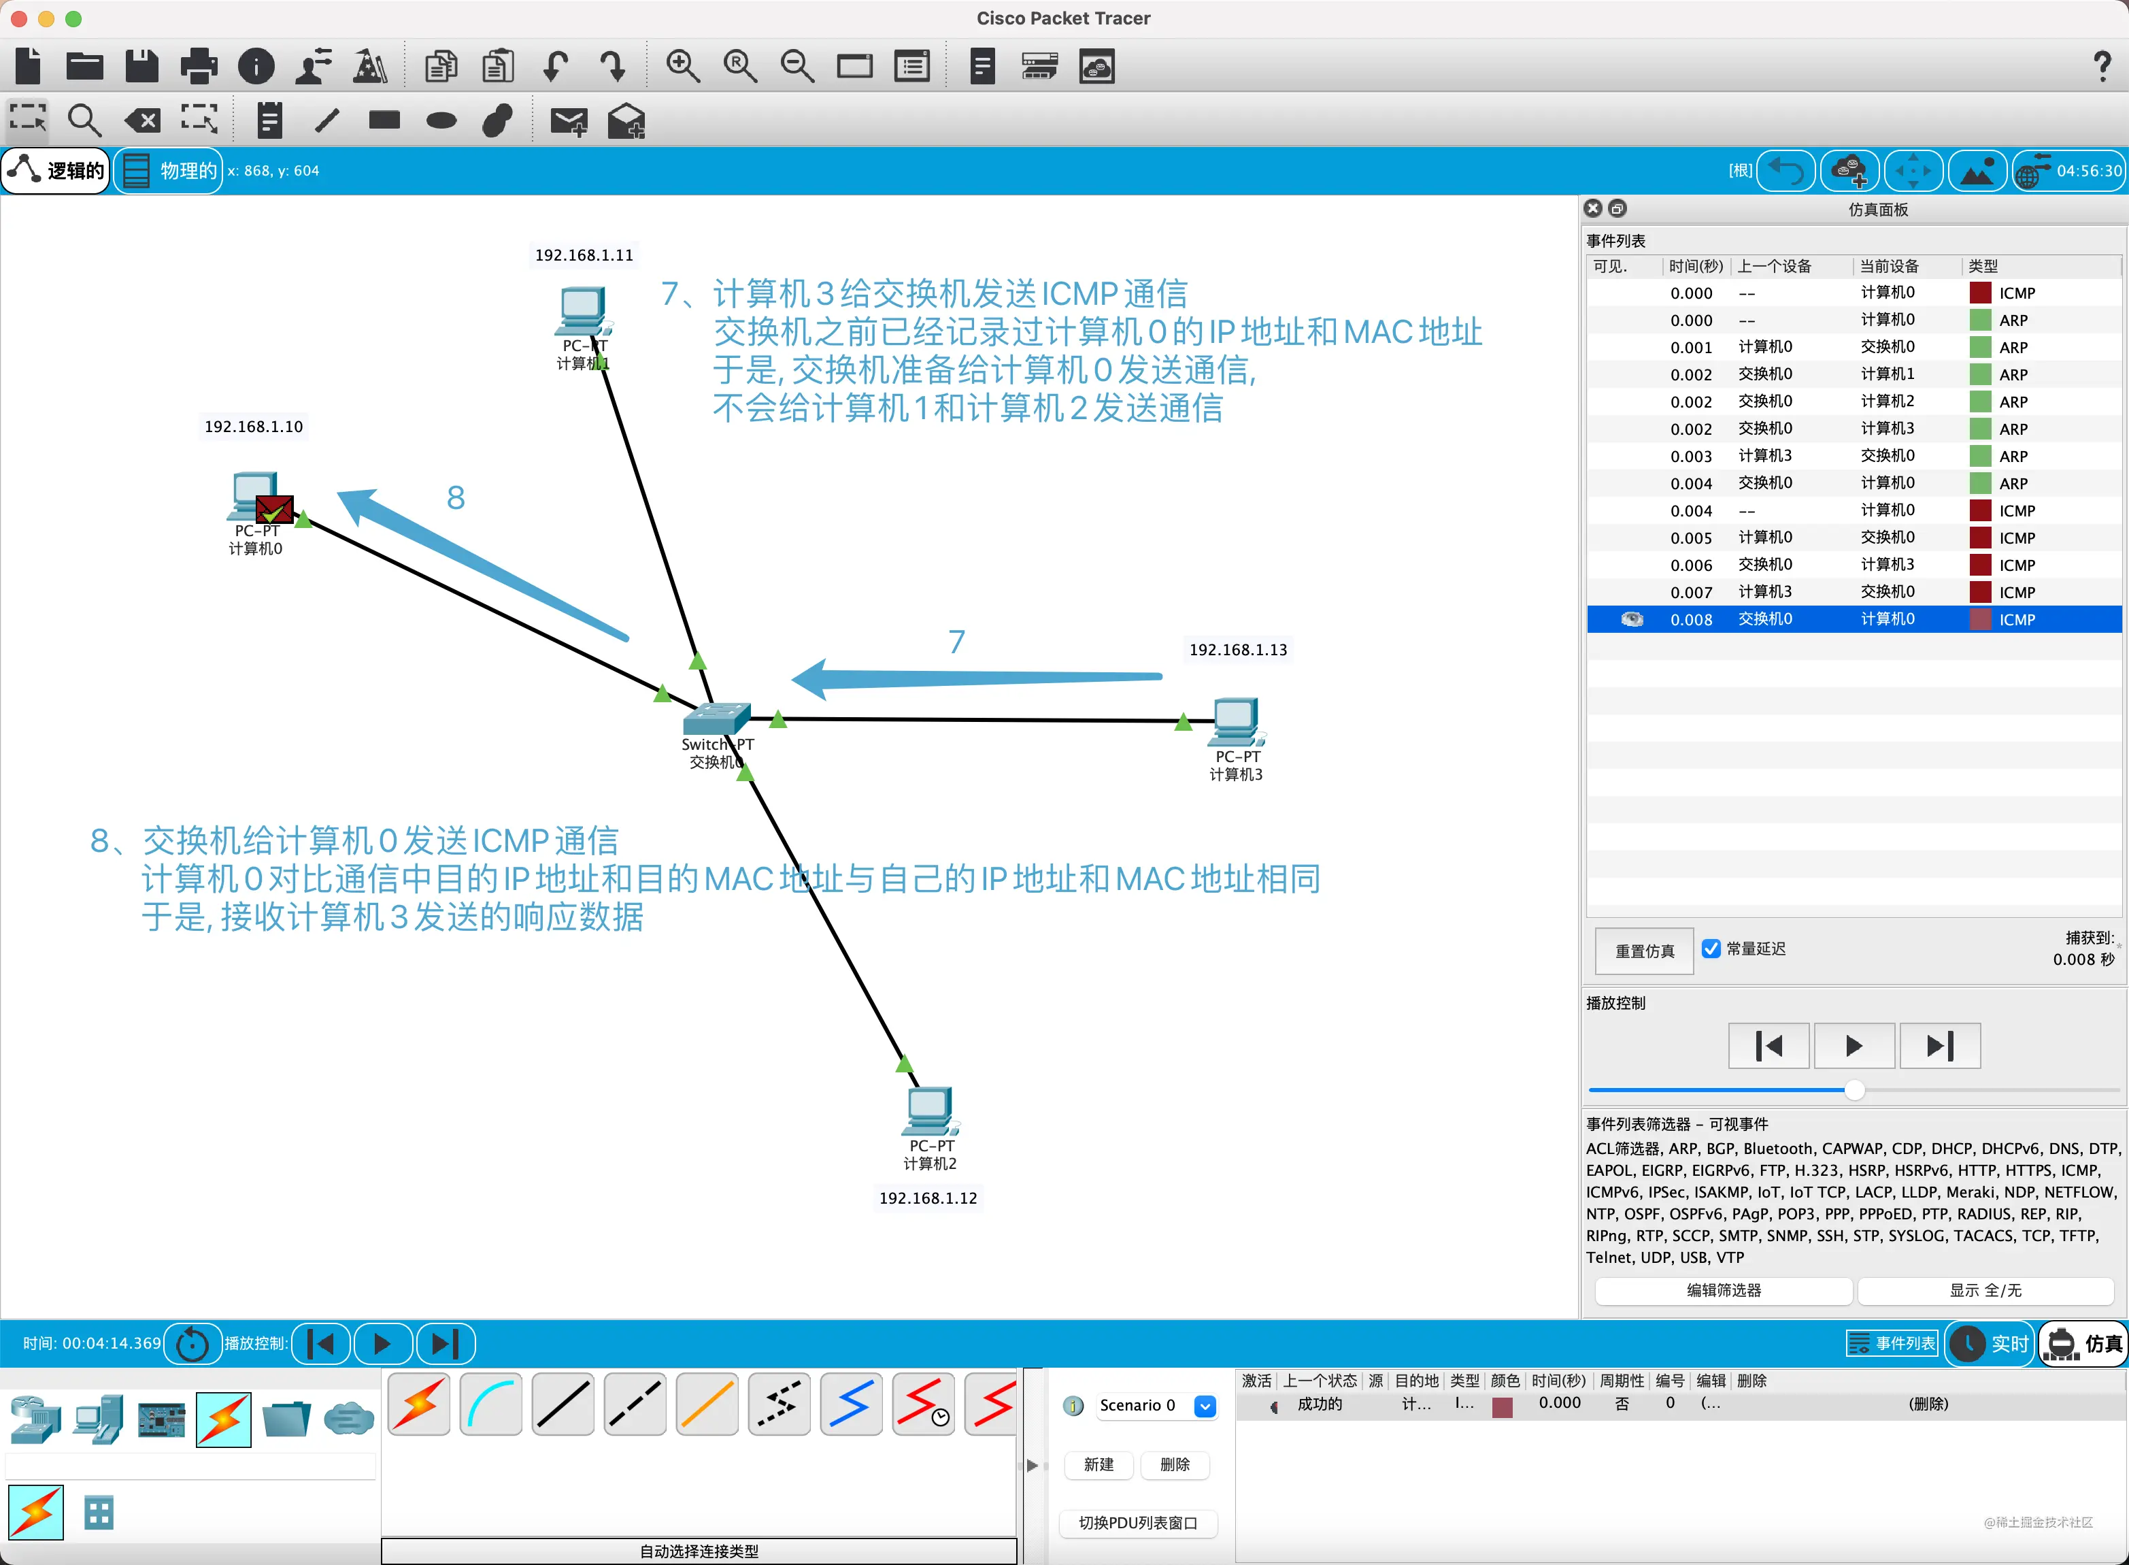Click the Redo arrow icon
This screenshot has width=2129, height=1565.
[613, 65]
